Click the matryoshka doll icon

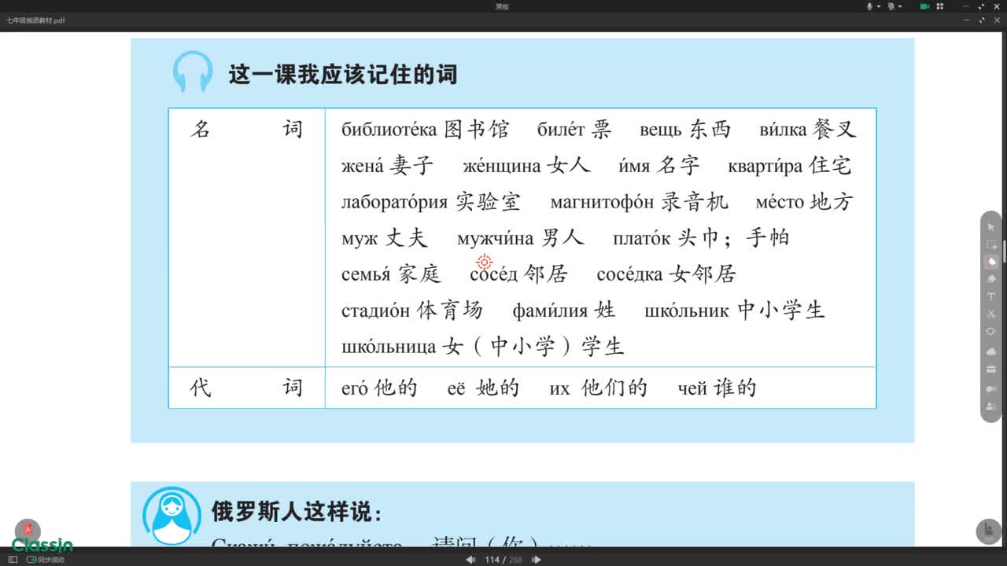pyautogui.click(x=172, y=516)
